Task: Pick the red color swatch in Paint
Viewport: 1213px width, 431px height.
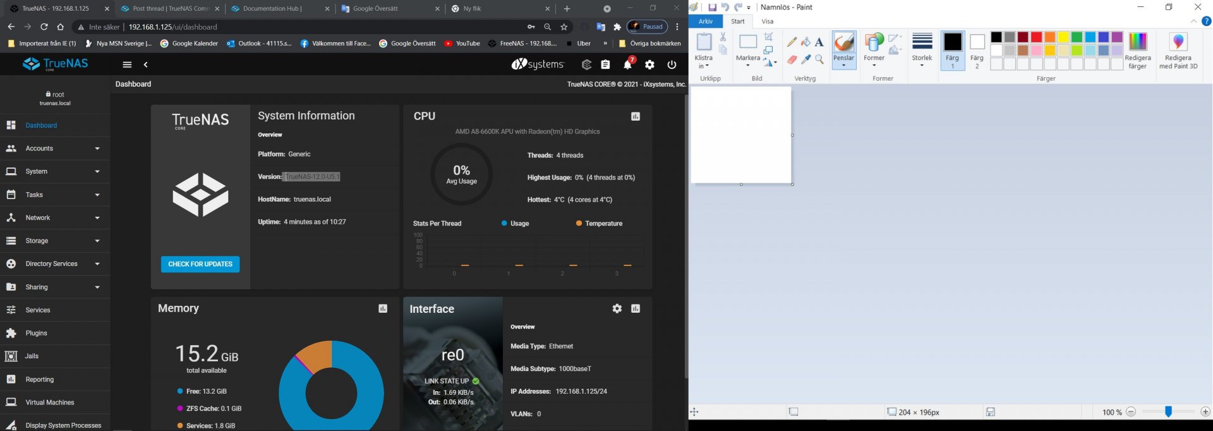Action: (x=1036, y=37)
